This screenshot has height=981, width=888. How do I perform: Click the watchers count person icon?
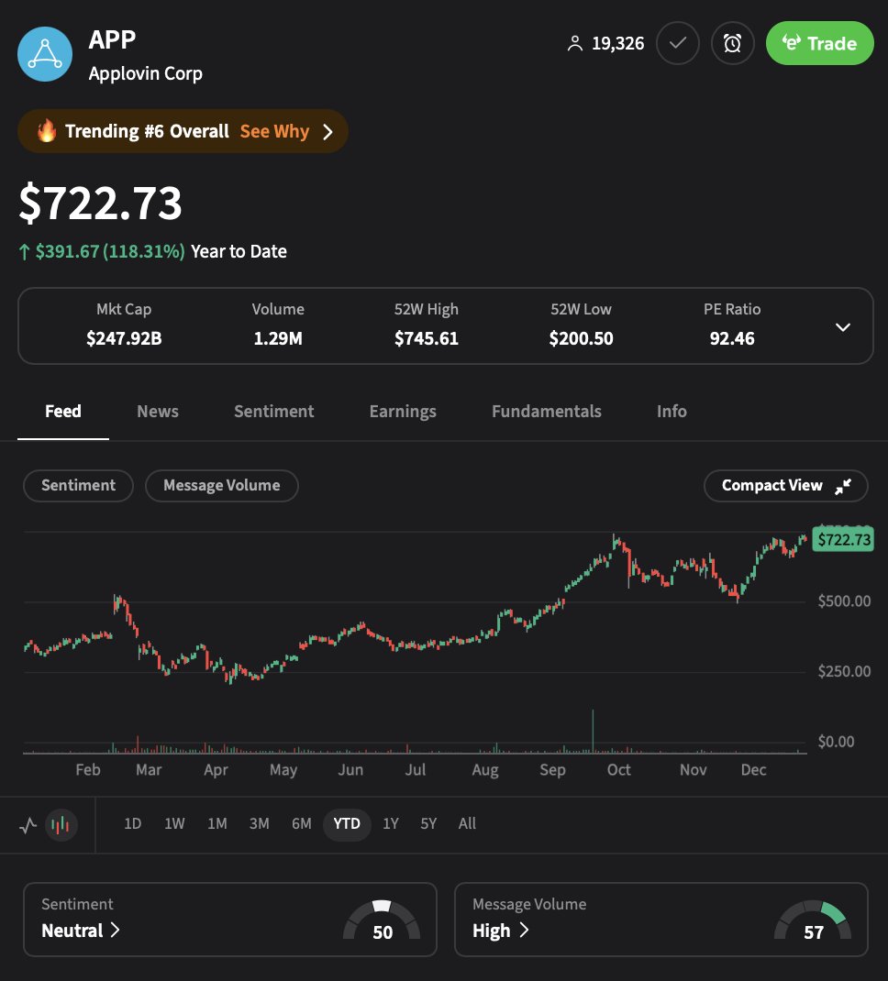click(575, 42)
